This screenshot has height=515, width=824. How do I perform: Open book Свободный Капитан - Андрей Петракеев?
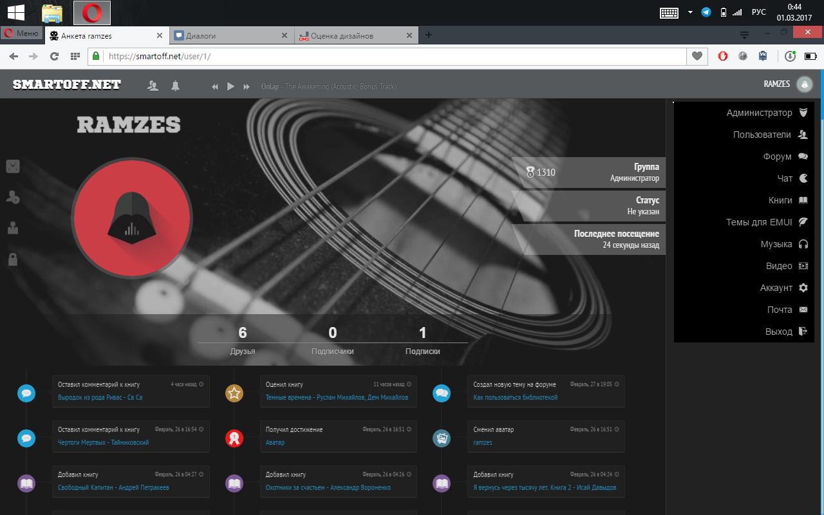click(113, 487)
